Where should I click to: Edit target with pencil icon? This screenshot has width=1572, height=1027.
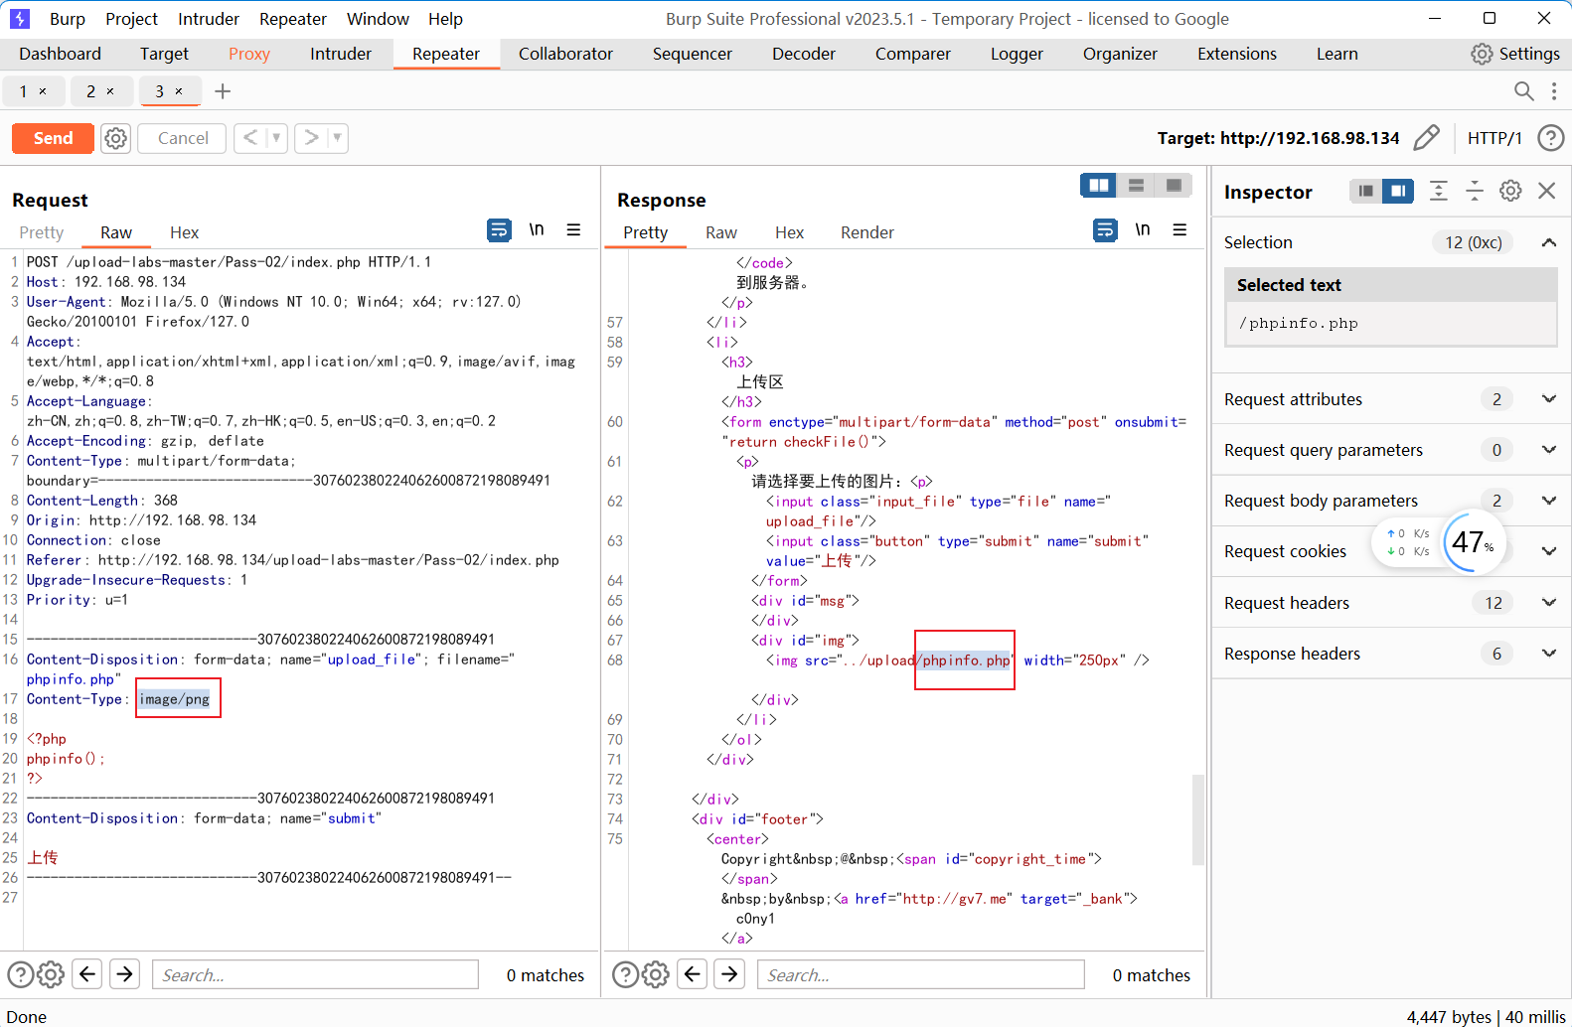[1426, 138]
